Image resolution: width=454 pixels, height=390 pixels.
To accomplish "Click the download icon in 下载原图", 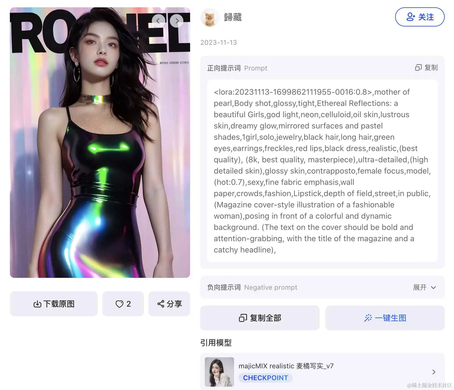I will [37, 304].
